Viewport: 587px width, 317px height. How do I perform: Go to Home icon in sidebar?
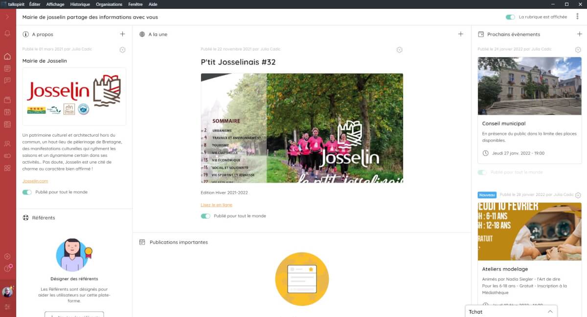(x=7, y=57)
